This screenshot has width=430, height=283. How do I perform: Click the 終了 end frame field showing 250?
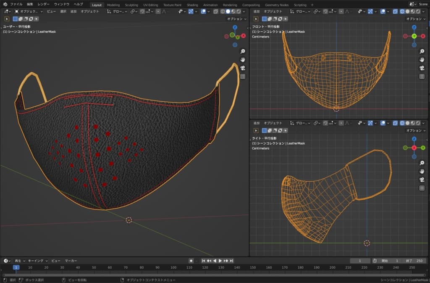[415, 261]
